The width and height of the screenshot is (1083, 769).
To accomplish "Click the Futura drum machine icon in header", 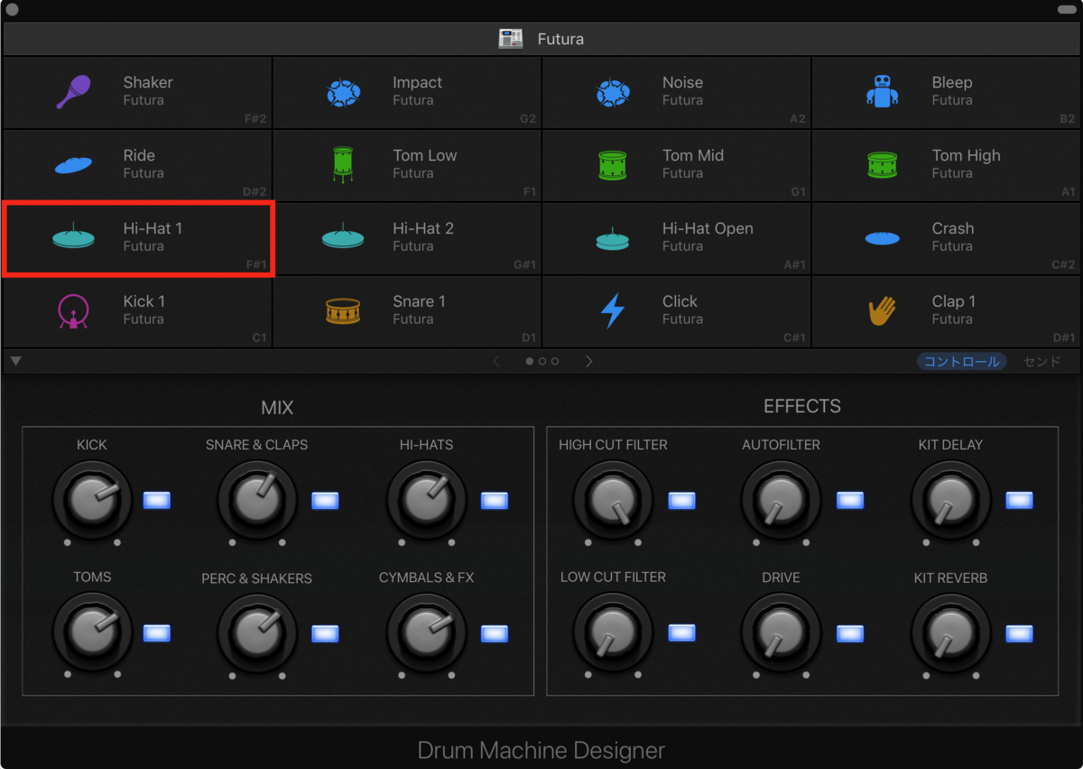I will [511, 39].
